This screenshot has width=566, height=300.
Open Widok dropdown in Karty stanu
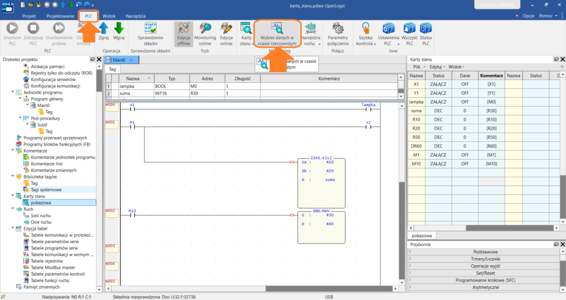coord(456,67)
